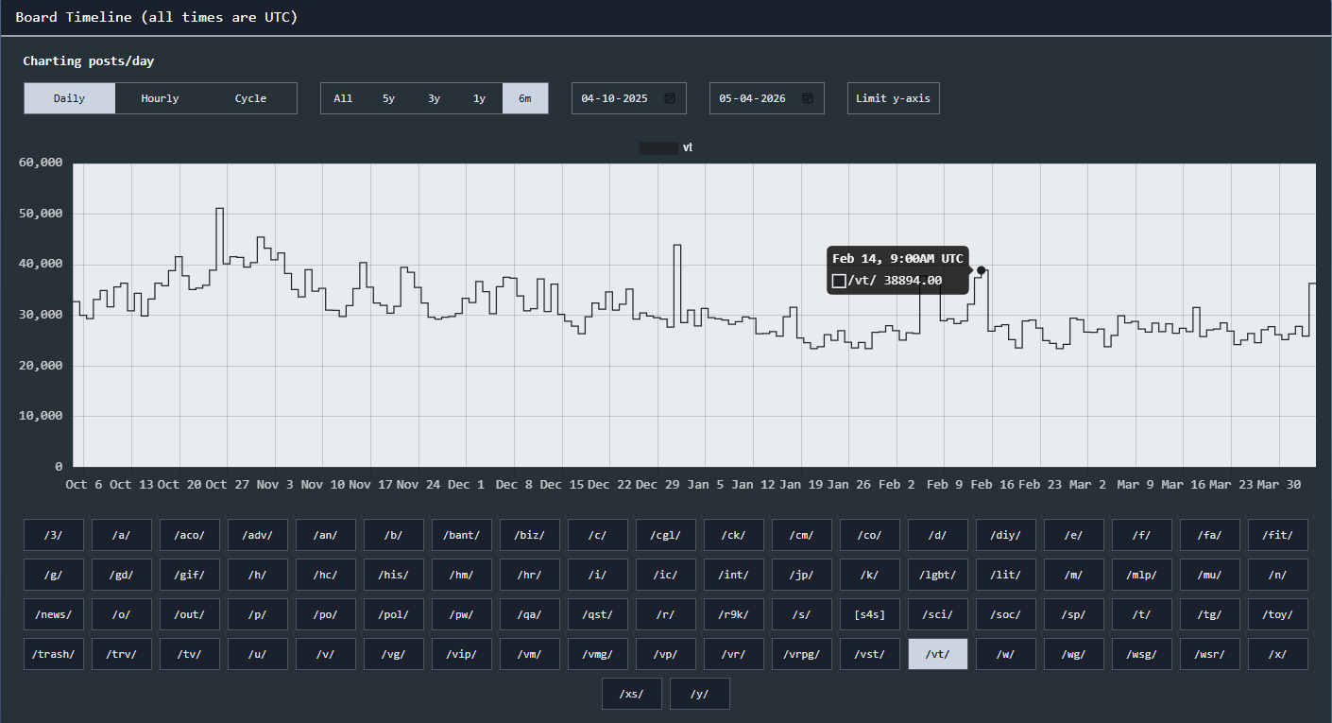The height and width of the screenshot is (723, 1332).
Task: Select the 1y time range
Action: 480,98
